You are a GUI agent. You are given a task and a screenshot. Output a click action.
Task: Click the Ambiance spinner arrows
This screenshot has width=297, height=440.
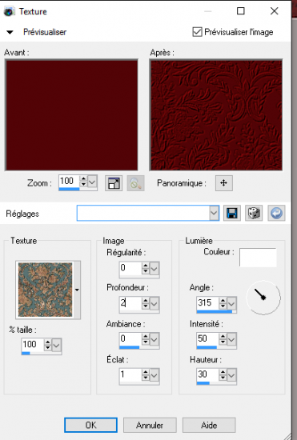[x=146, y=339]
